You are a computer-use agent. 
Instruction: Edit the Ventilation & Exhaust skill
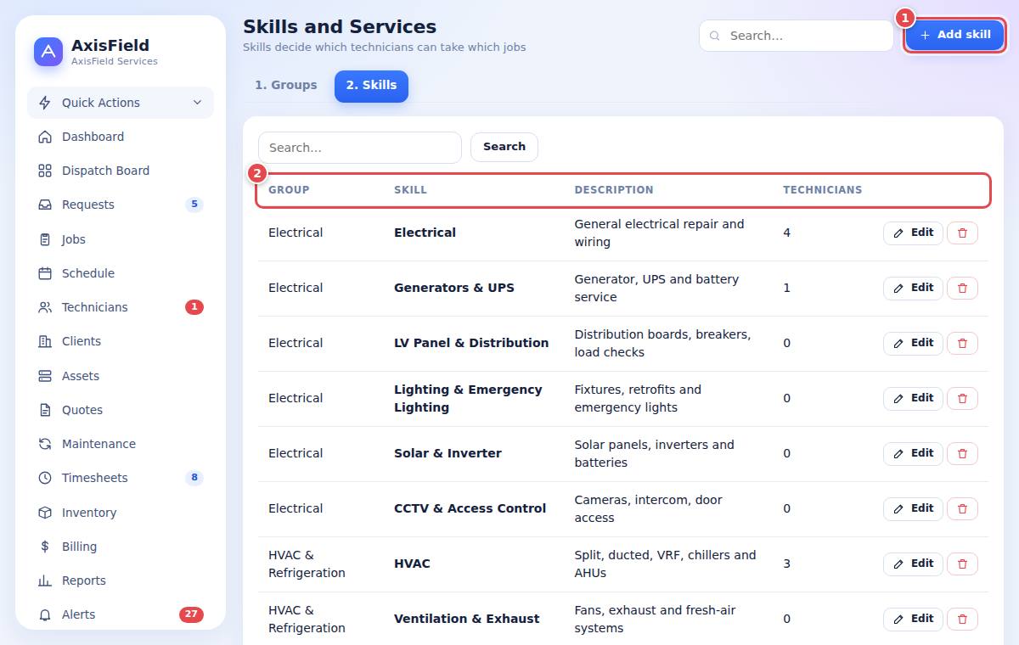(913, 620)
